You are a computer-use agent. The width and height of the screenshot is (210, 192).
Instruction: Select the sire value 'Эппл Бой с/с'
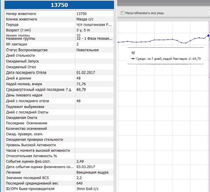[87, 189]
